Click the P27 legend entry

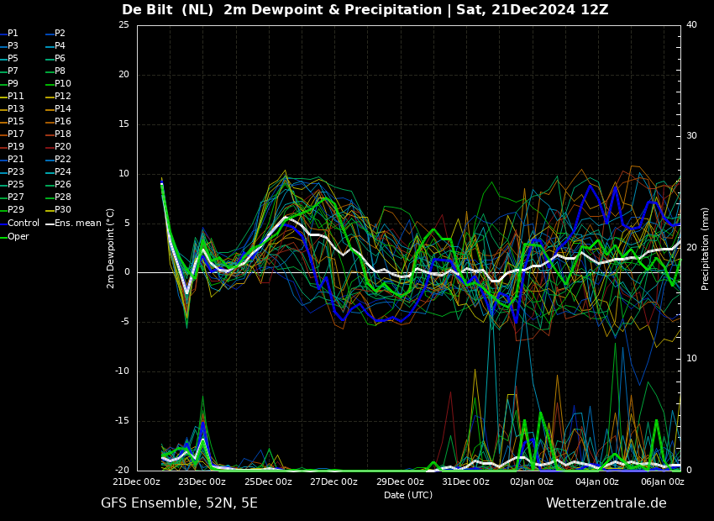(x=12, y=197)
